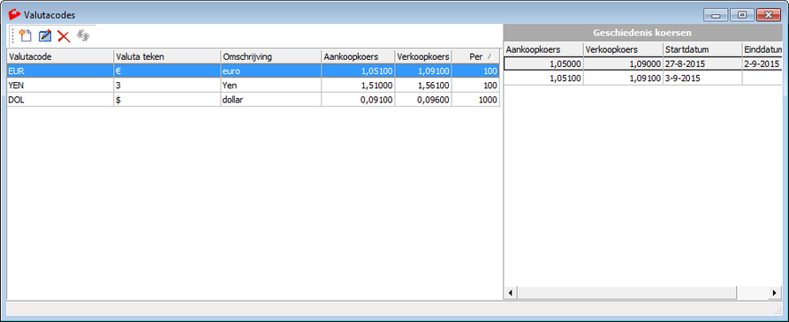Sort by left-table Aankoopkoers column header
789x322 pixels.
click(358, 56)
